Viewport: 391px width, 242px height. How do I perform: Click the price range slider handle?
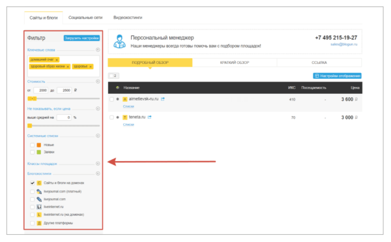tap(32, 98)
